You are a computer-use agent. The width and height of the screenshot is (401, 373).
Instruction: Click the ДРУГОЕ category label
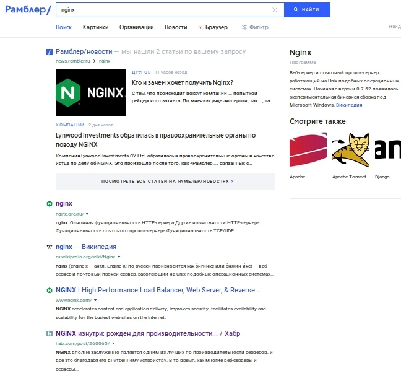(x=141, y=72)
